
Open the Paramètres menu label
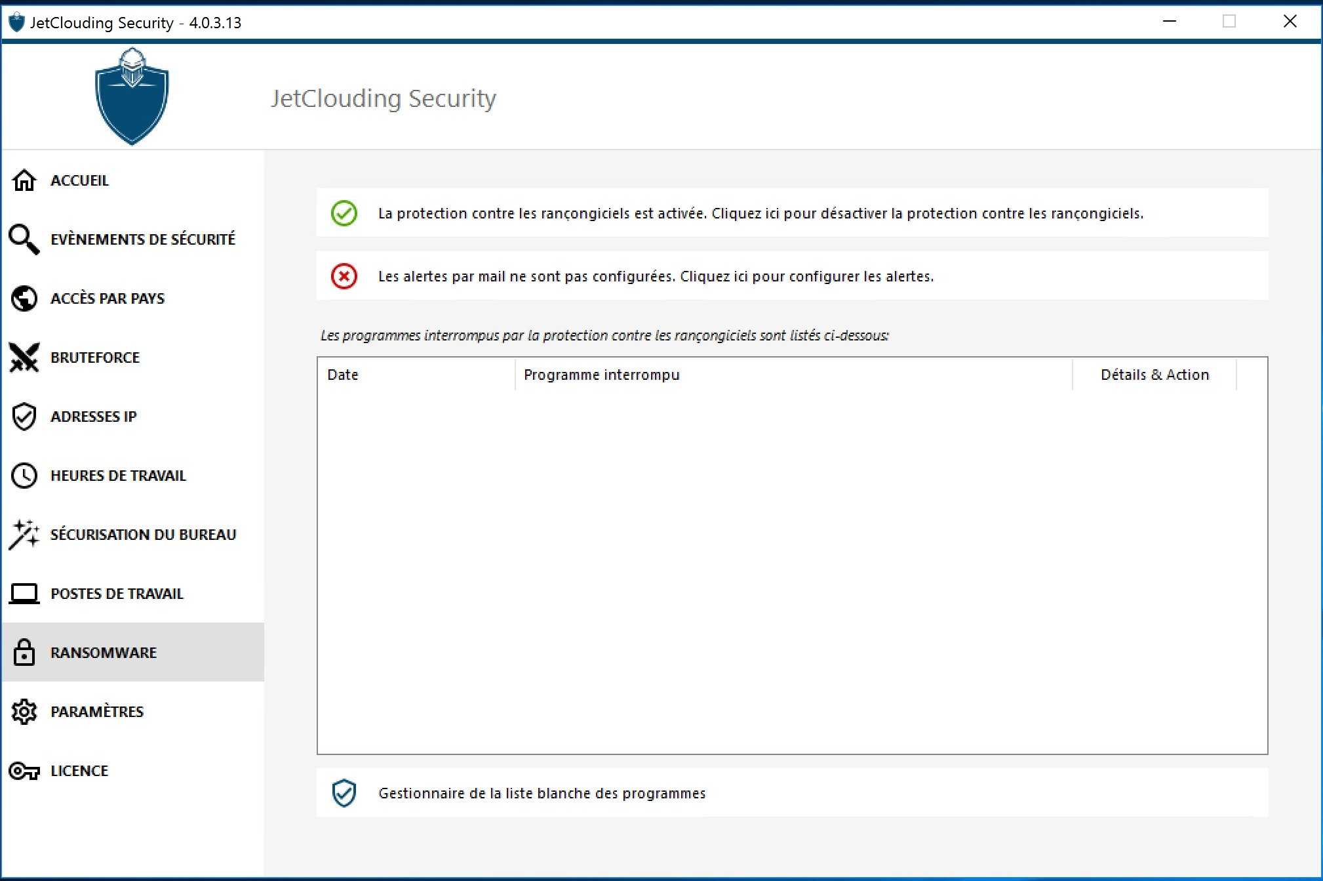tap(97, 712)
